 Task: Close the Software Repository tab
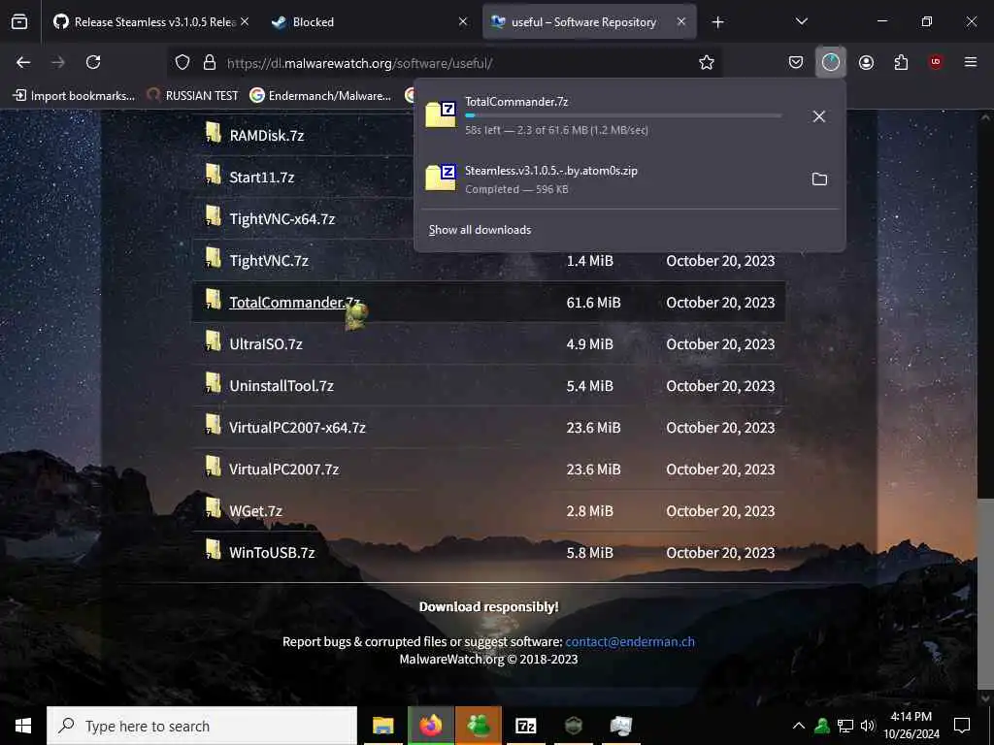click(680, 22)
